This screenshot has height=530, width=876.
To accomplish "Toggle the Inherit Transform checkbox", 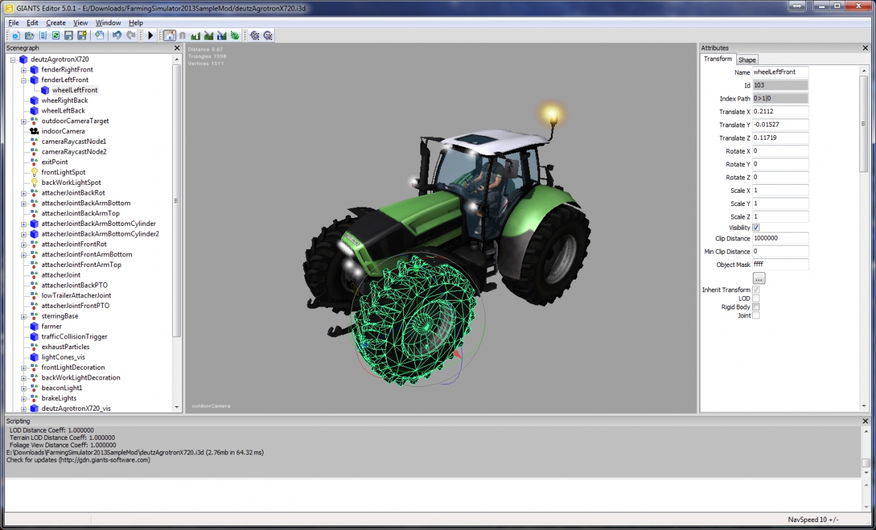I will point(756,290).
